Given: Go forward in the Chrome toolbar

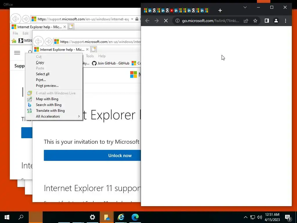Looking at the screenshot, I should click(156, 21).
